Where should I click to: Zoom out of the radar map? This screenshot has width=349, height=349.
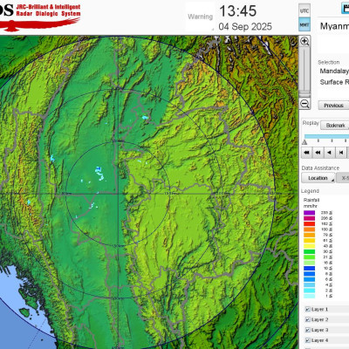(x=305, y=104)
